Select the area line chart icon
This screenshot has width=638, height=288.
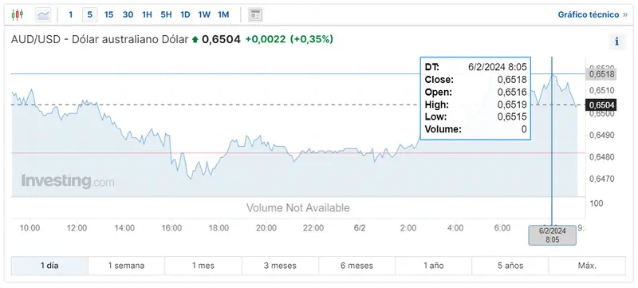(43, 15)
